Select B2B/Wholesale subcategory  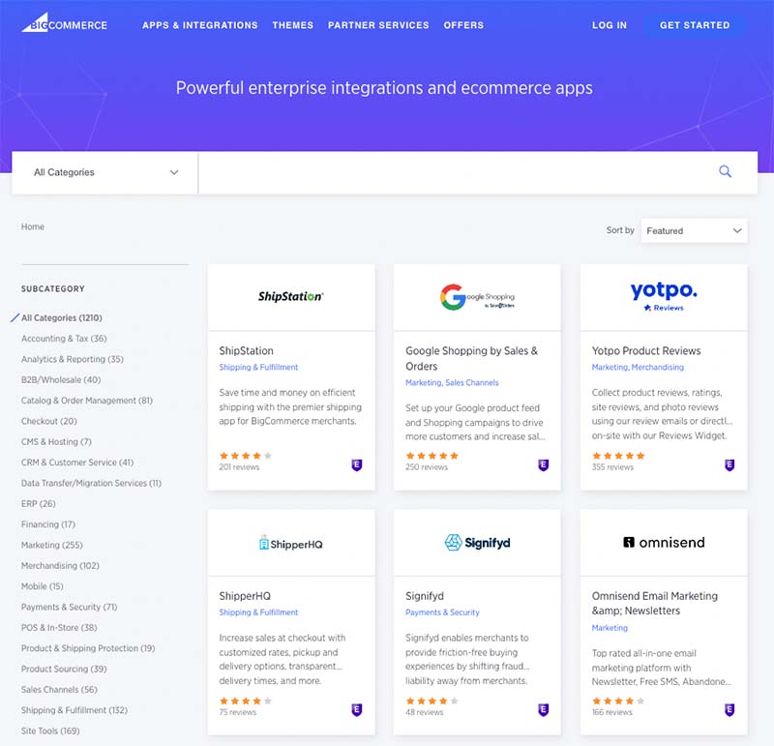tap(61, 379)
